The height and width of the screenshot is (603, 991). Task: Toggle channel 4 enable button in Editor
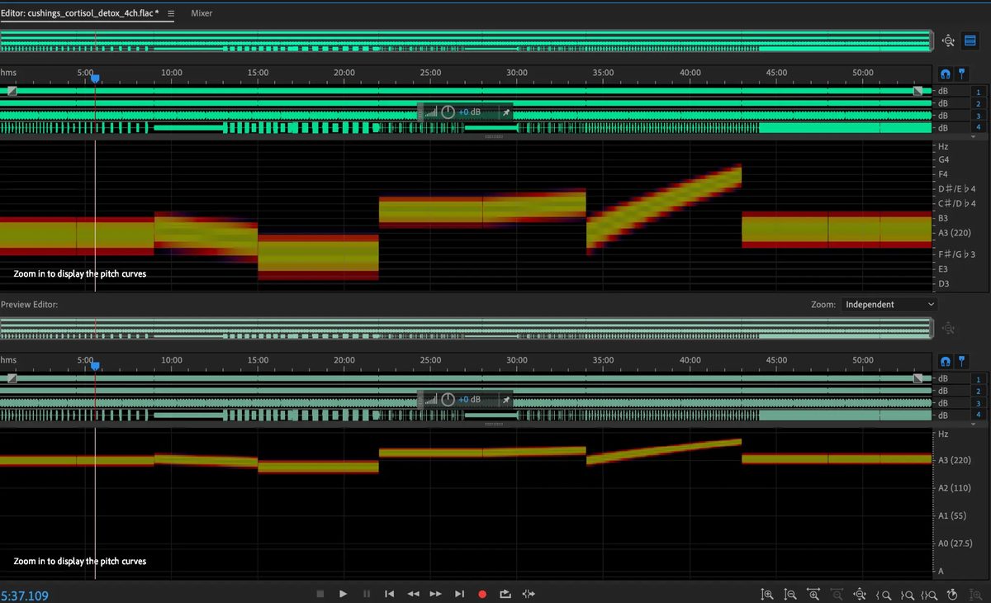(979, 127)
